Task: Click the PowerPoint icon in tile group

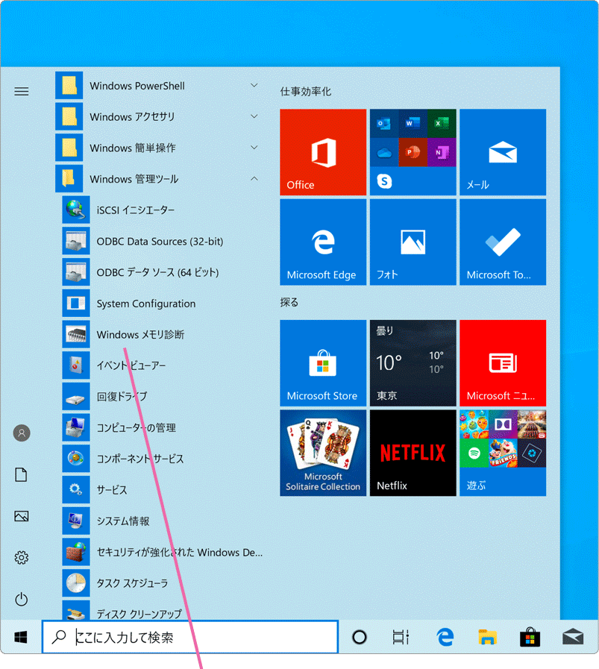Action: [x=413, y=152]
